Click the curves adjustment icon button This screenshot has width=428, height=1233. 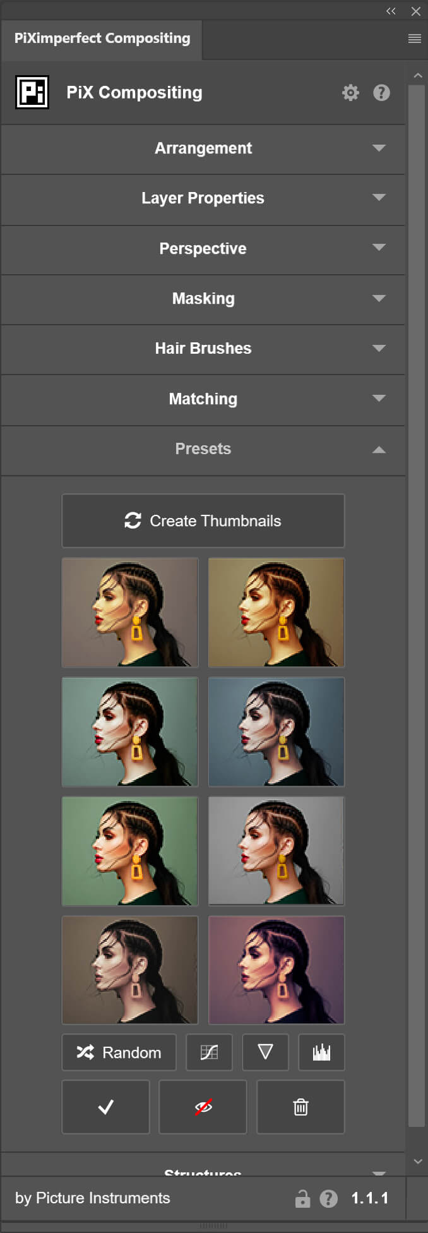tap(209, 1052)
